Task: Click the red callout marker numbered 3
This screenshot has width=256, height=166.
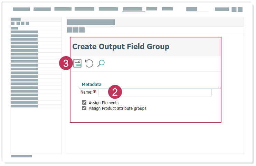Action: point(66,64)
